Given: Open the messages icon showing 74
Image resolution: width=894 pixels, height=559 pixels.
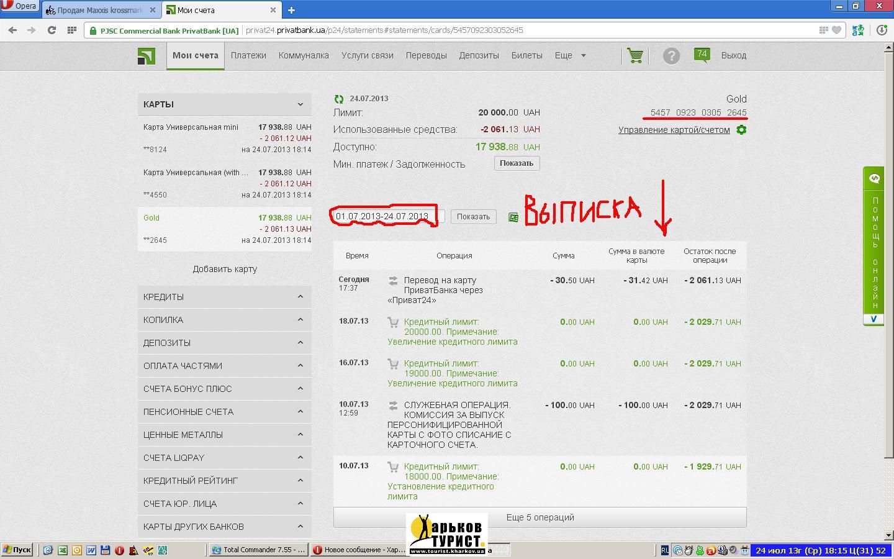Looking at the screenshot, I should pos(702,55).
